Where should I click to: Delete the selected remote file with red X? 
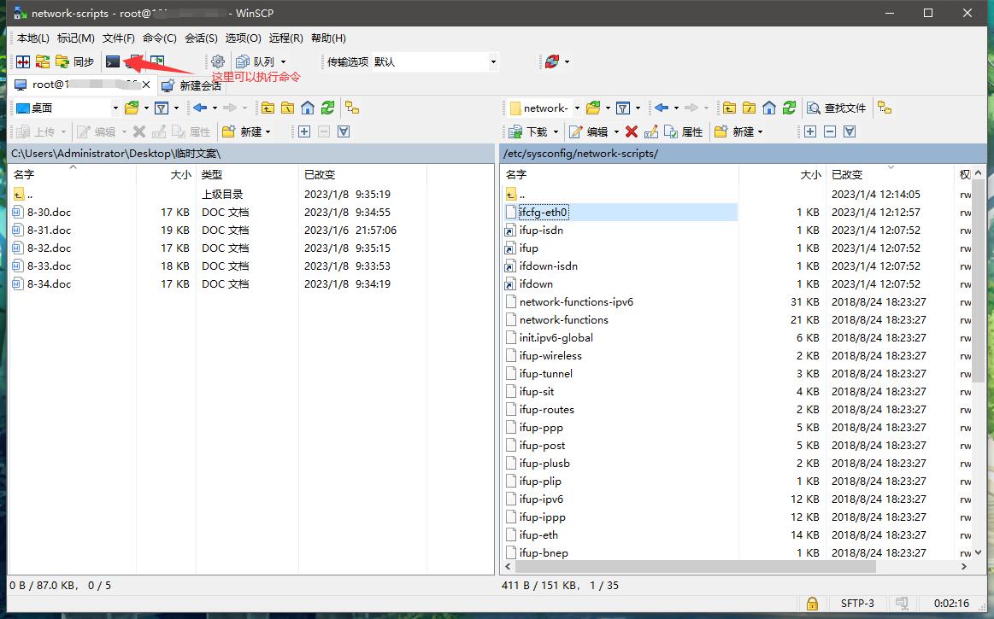[631, 131]
